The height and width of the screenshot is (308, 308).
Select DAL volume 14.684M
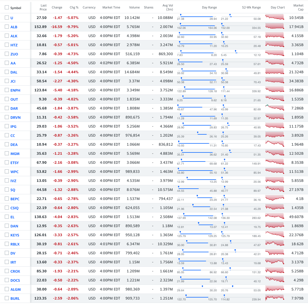(132, 72)
